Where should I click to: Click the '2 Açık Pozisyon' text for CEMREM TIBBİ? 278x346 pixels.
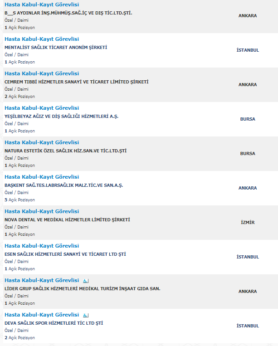(20, 97)
